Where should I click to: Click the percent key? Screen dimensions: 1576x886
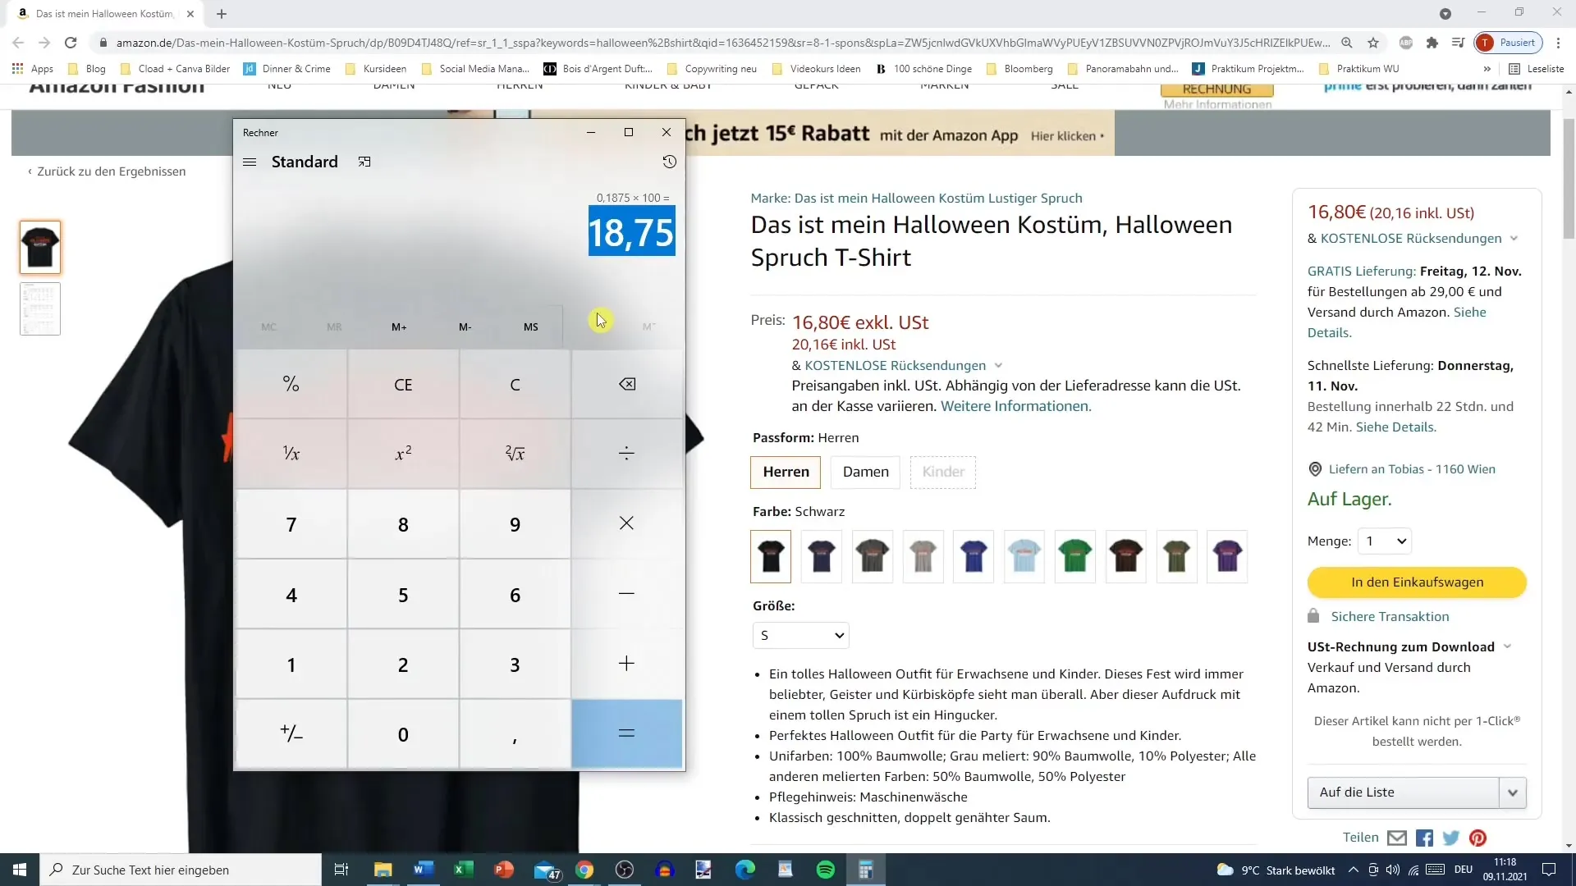[x=291, y=384]
